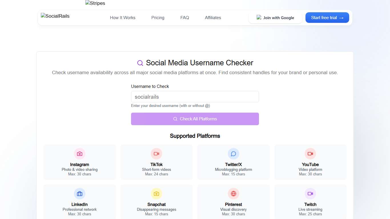The width and height of the screenshot is (390, 219).
Task: Click the SocialRails logo
Action: 55,16
